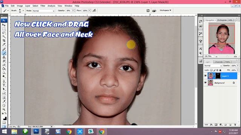Open the Image menu
The width and height of the screenshot is (241, 135).
(20, 6)
